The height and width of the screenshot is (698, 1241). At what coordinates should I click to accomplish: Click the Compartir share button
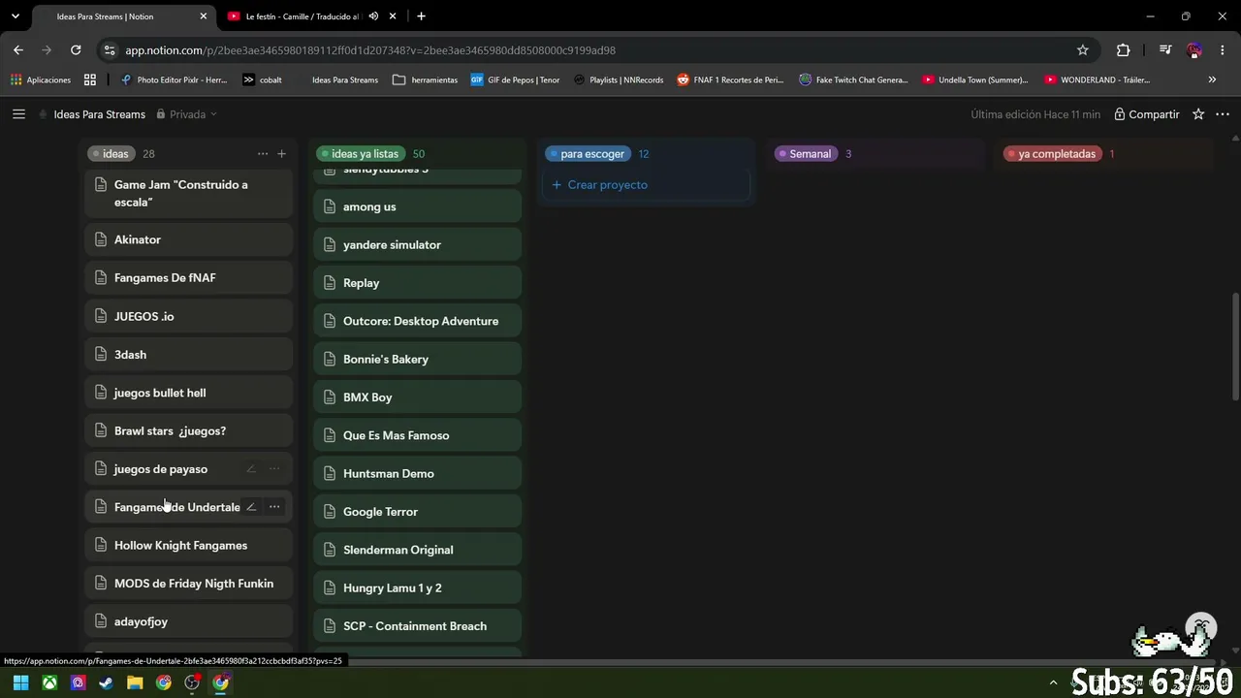tap(1147, 114)
